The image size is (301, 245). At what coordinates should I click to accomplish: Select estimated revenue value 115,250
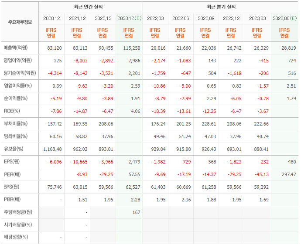(x=132, y=48)
